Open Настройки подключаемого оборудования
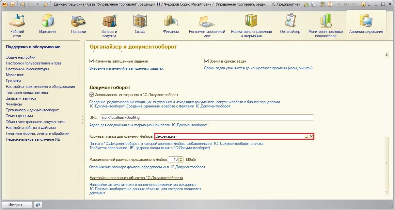The height and width of the screenshot is (210, 395). pos(40,87)
